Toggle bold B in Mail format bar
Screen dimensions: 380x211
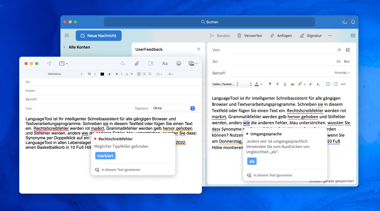117,74
